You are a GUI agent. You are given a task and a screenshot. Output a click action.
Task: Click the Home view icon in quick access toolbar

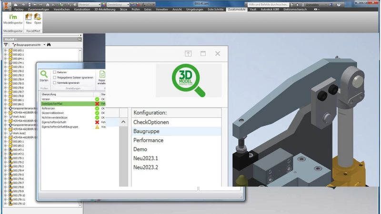[x=48, y=5]
